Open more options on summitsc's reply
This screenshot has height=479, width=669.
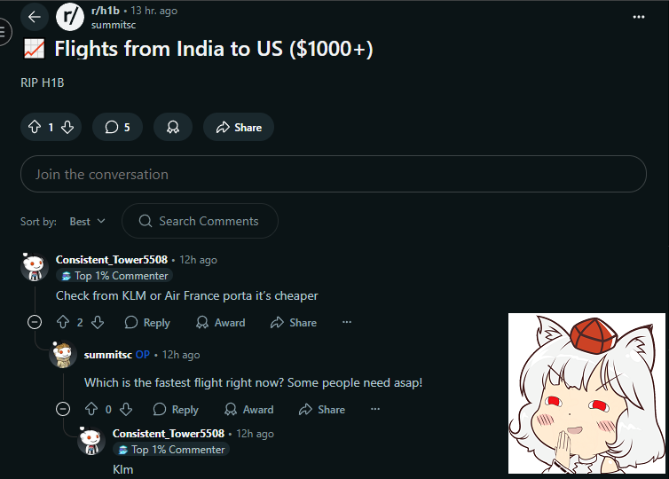tap(375, 409)
